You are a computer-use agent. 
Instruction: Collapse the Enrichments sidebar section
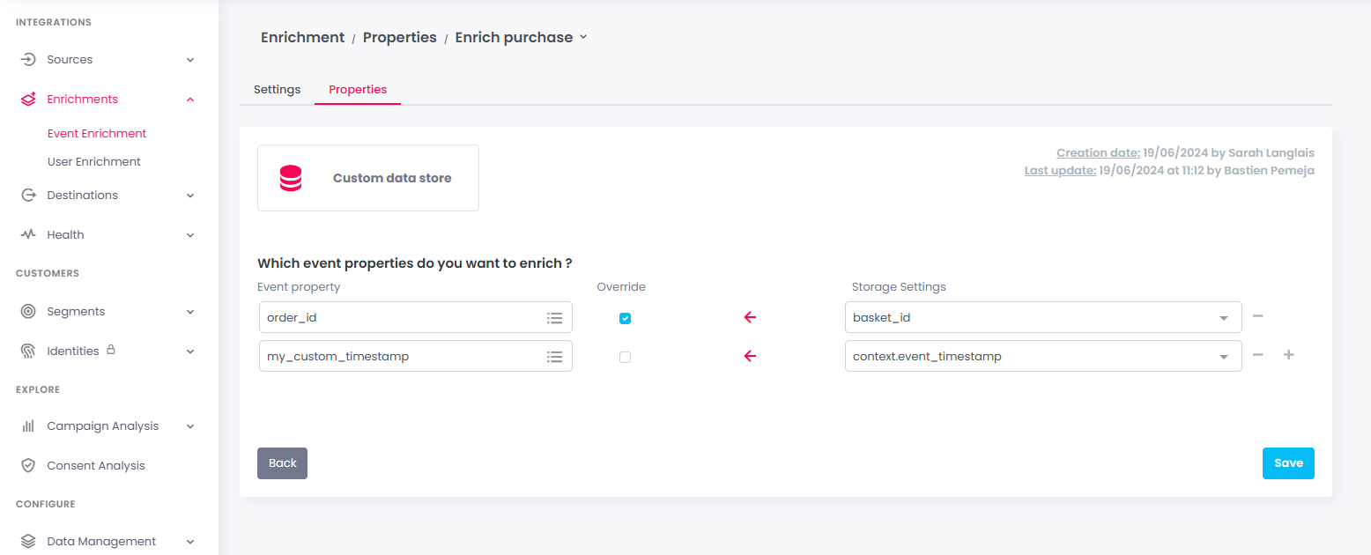click(190, 100)
